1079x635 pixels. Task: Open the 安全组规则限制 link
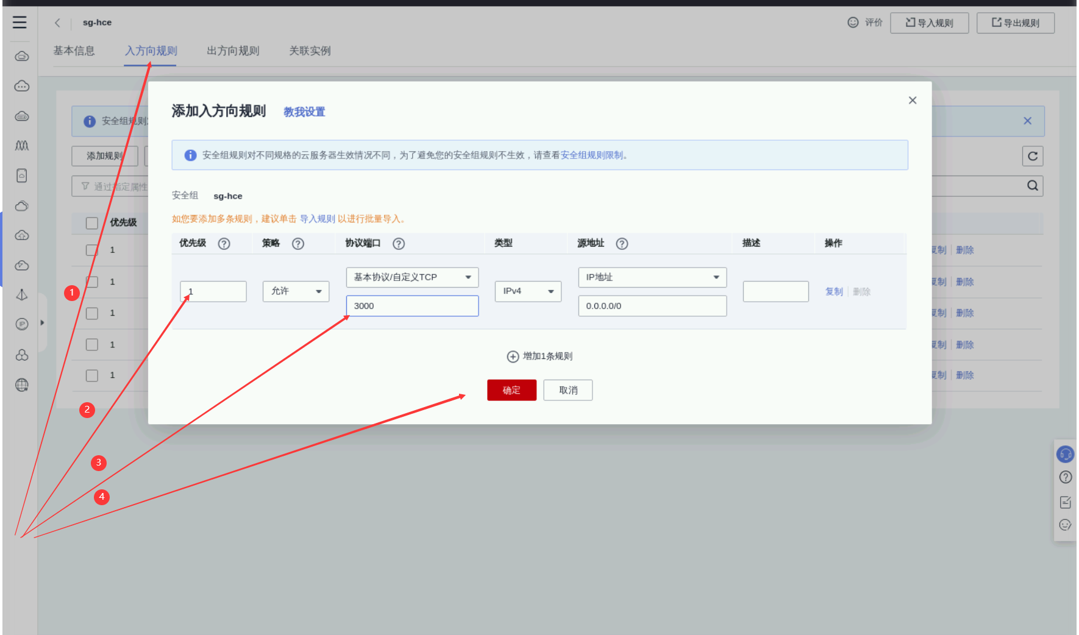tap(592, 155)
